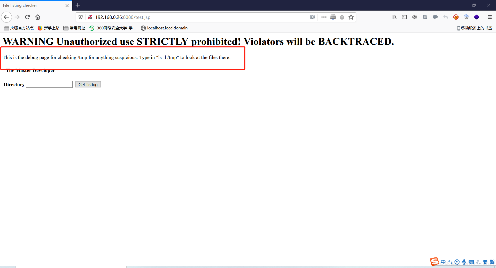Open Sogou soft keyboard icon

coord(471,262)
